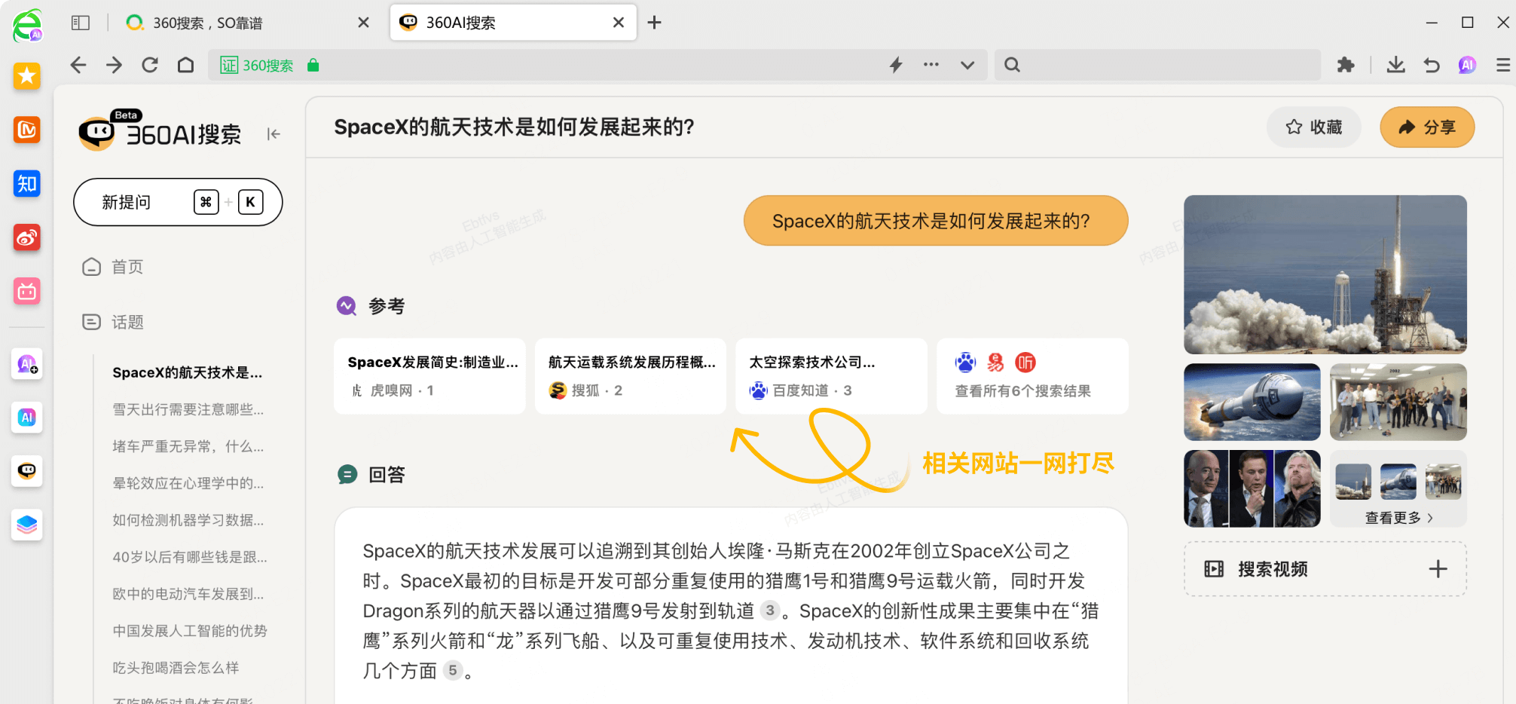Click the 360 browser logo icon
The height and width of the screenshot is (704, 1516).
(27, 25)
